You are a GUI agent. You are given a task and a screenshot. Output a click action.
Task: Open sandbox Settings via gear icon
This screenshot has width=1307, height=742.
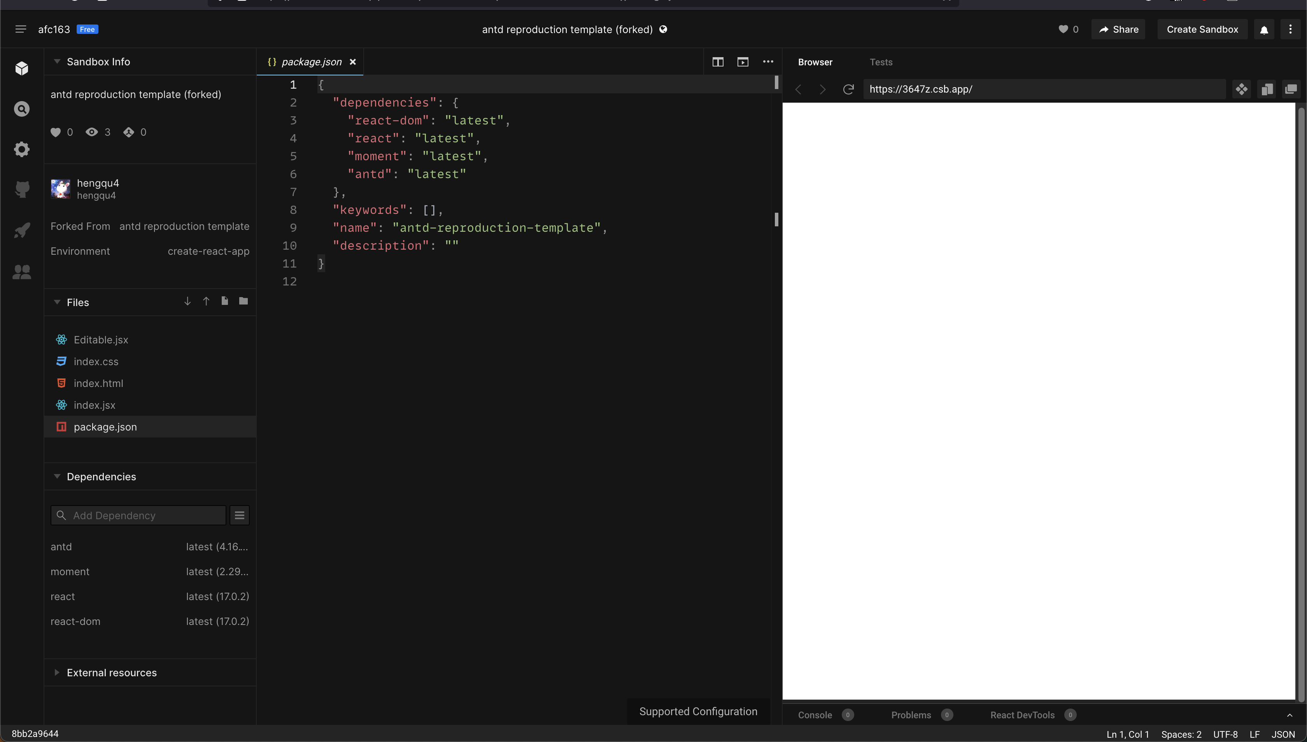tap(22, 149)
